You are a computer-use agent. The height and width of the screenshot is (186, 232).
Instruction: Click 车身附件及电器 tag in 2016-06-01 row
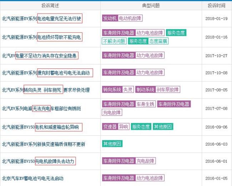[x=118, y=161]
